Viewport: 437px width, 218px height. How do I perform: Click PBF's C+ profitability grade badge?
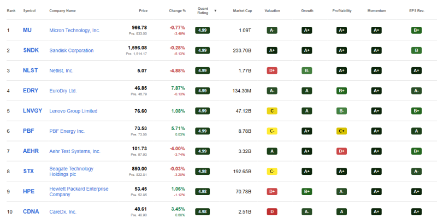click(341, 131)
